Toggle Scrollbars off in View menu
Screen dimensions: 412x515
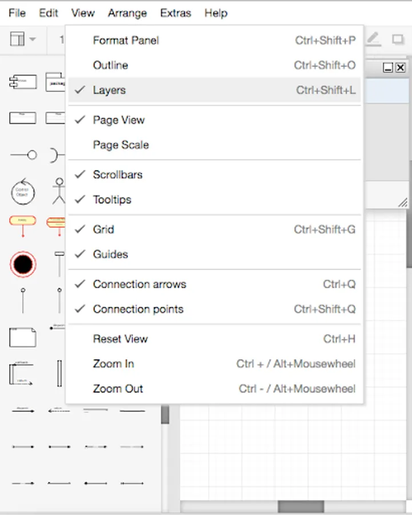coord(117,175)
